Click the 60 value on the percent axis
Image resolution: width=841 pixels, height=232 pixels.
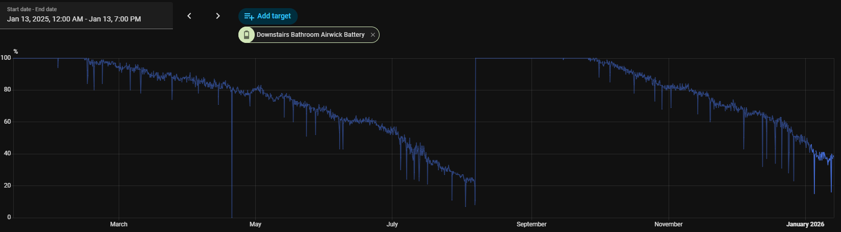(7, 122)
